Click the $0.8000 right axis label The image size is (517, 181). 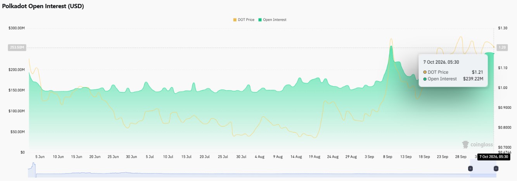[504, 127]
